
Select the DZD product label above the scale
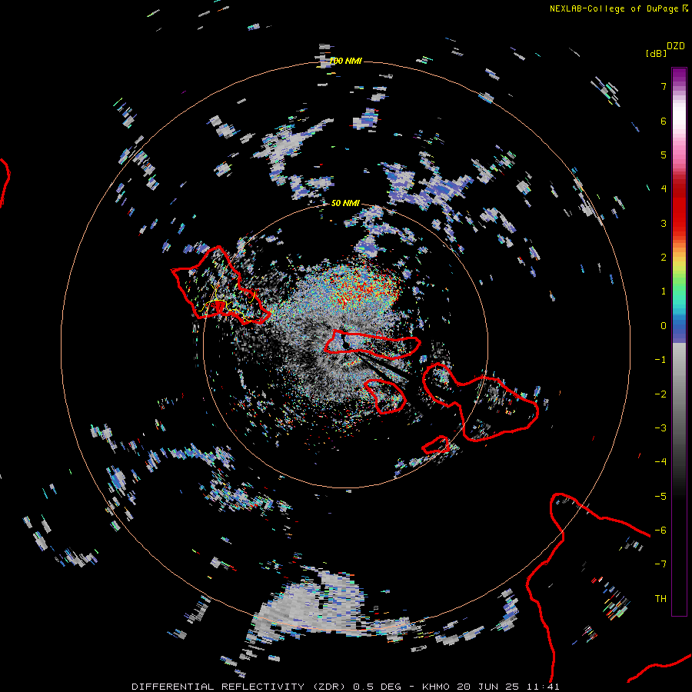coord(676,46)
